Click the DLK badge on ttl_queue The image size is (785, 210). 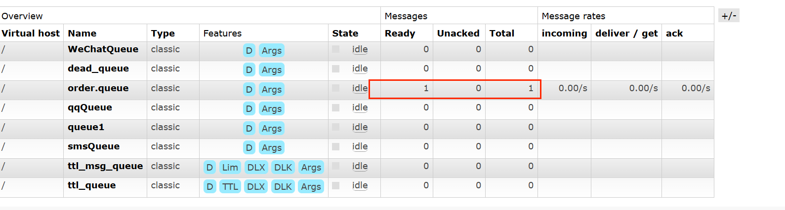[283, 187]
